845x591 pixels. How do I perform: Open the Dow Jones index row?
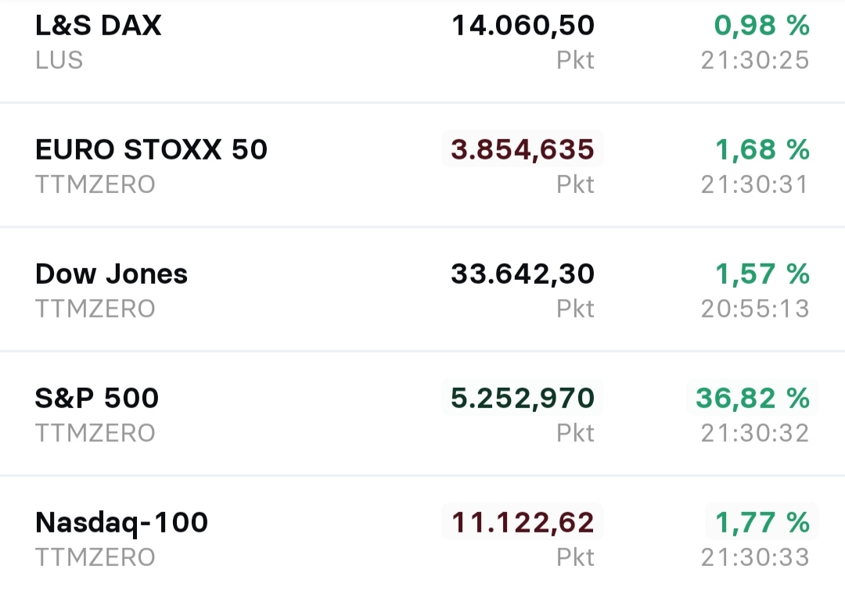[111, 274]
